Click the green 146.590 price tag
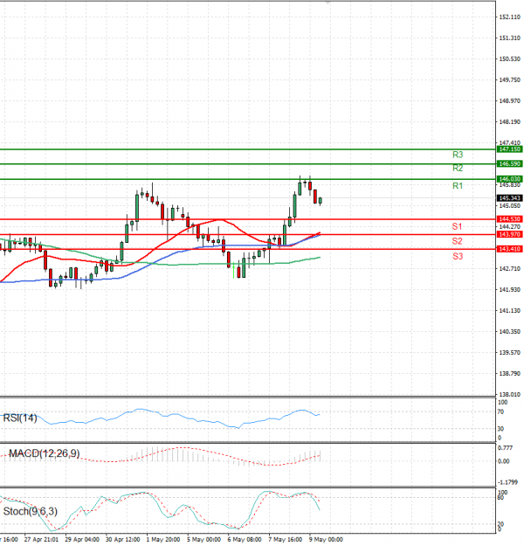This screenshot has width=524, height=546. 509,163
